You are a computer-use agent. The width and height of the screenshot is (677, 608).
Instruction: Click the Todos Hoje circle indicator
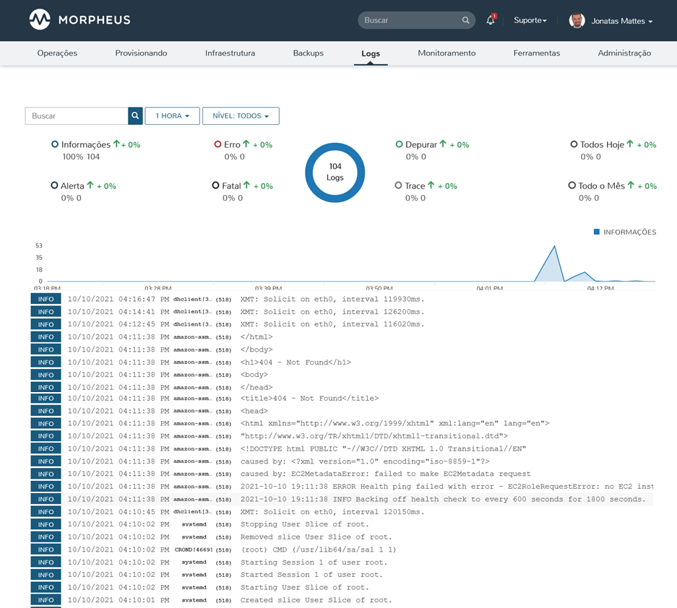(x=574, y=144)
